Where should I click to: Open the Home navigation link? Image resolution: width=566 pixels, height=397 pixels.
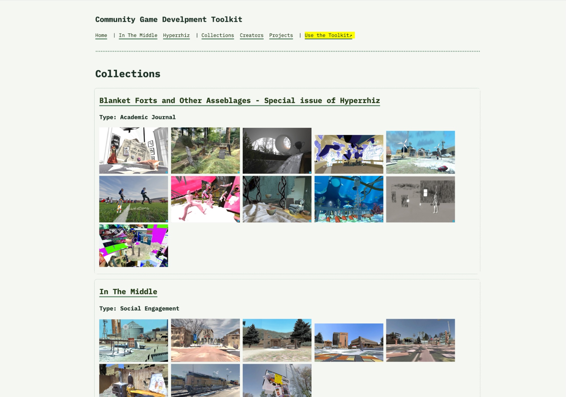pos(101,35)
